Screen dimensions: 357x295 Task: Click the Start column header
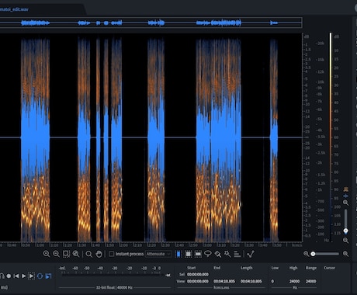(x=192, y=268)
